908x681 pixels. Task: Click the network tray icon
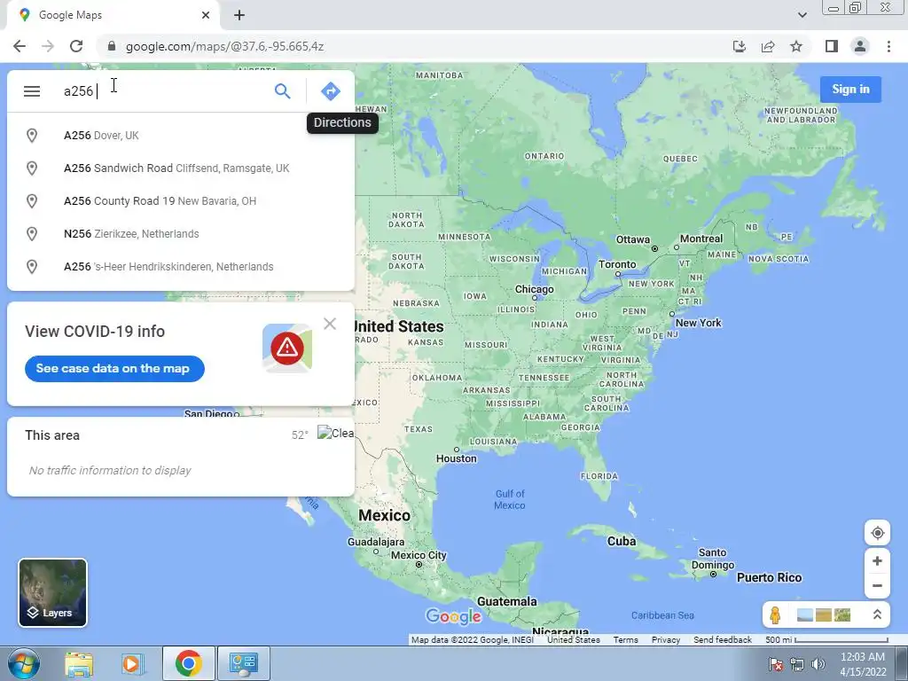click(x=797, y=664)
